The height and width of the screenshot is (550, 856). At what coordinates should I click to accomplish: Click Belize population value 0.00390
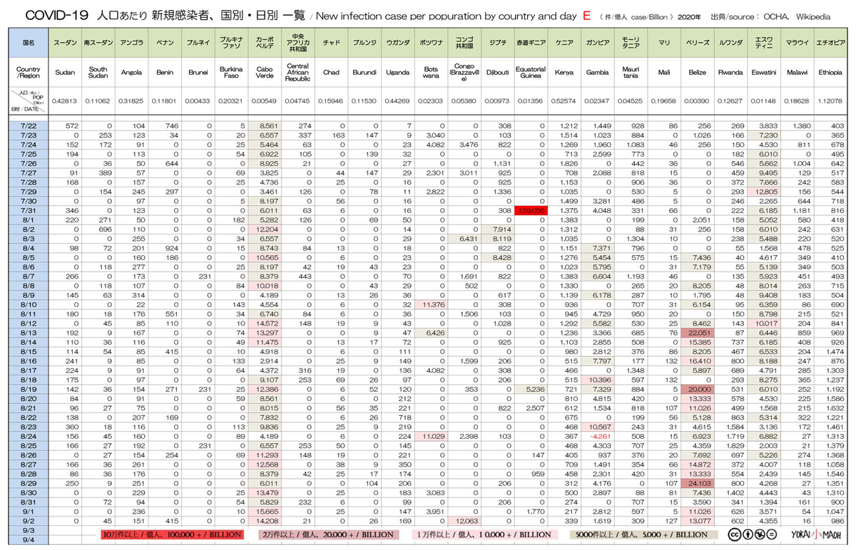[697, 101]
